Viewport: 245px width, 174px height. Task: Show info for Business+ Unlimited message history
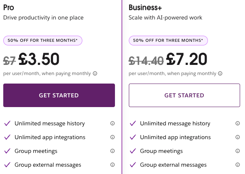[238, 123]
